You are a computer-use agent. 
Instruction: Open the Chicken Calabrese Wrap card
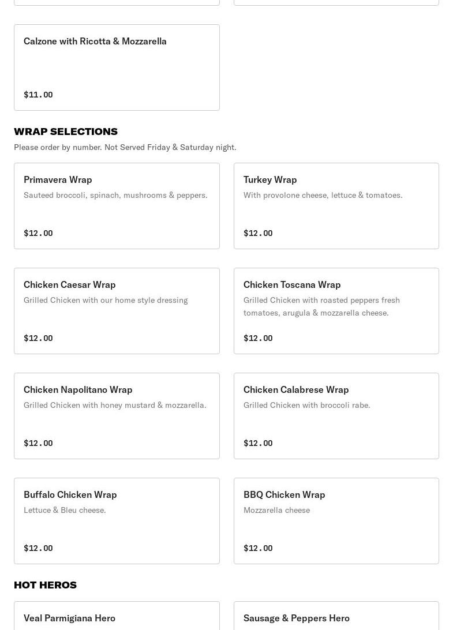pyautogui.click(x=336, y=416)
